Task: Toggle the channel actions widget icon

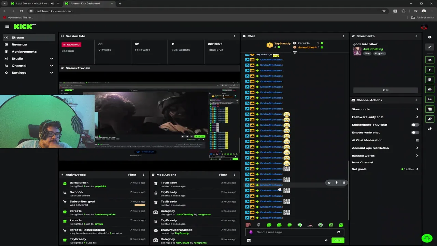Action: [x=430, y=109]
